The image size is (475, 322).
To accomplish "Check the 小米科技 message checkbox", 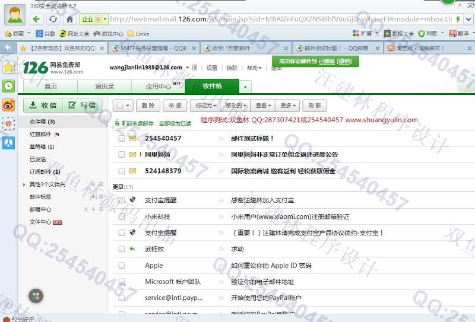I will point(122,216).
